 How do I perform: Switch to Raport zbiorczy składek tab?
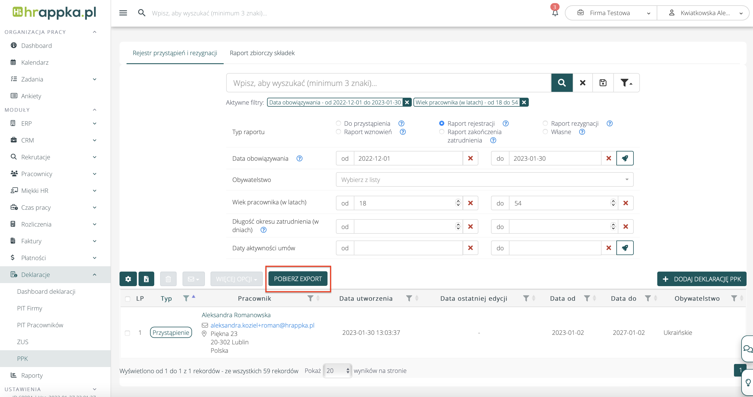click(x=262, y=53)
